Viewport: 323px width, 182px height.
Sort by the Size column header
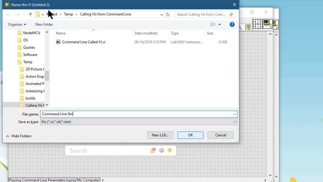point(210,33)
